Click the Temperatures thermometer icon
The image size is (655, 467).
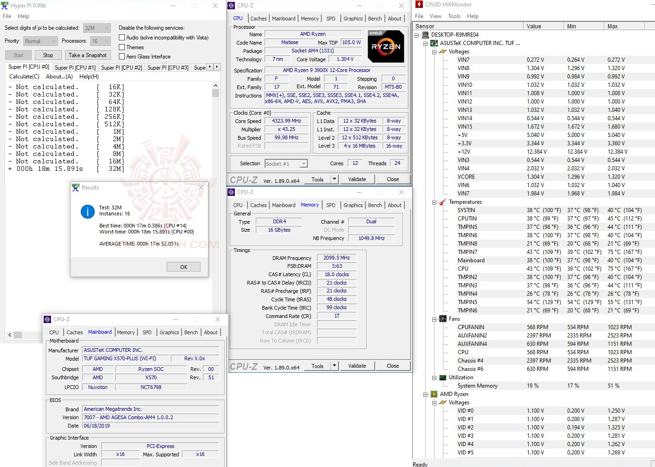443,202
